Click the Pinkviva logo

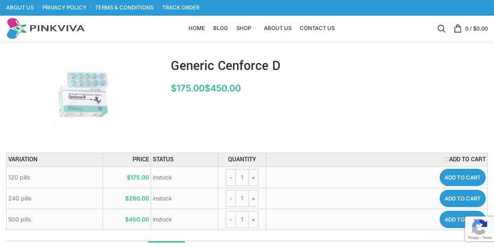46,28
